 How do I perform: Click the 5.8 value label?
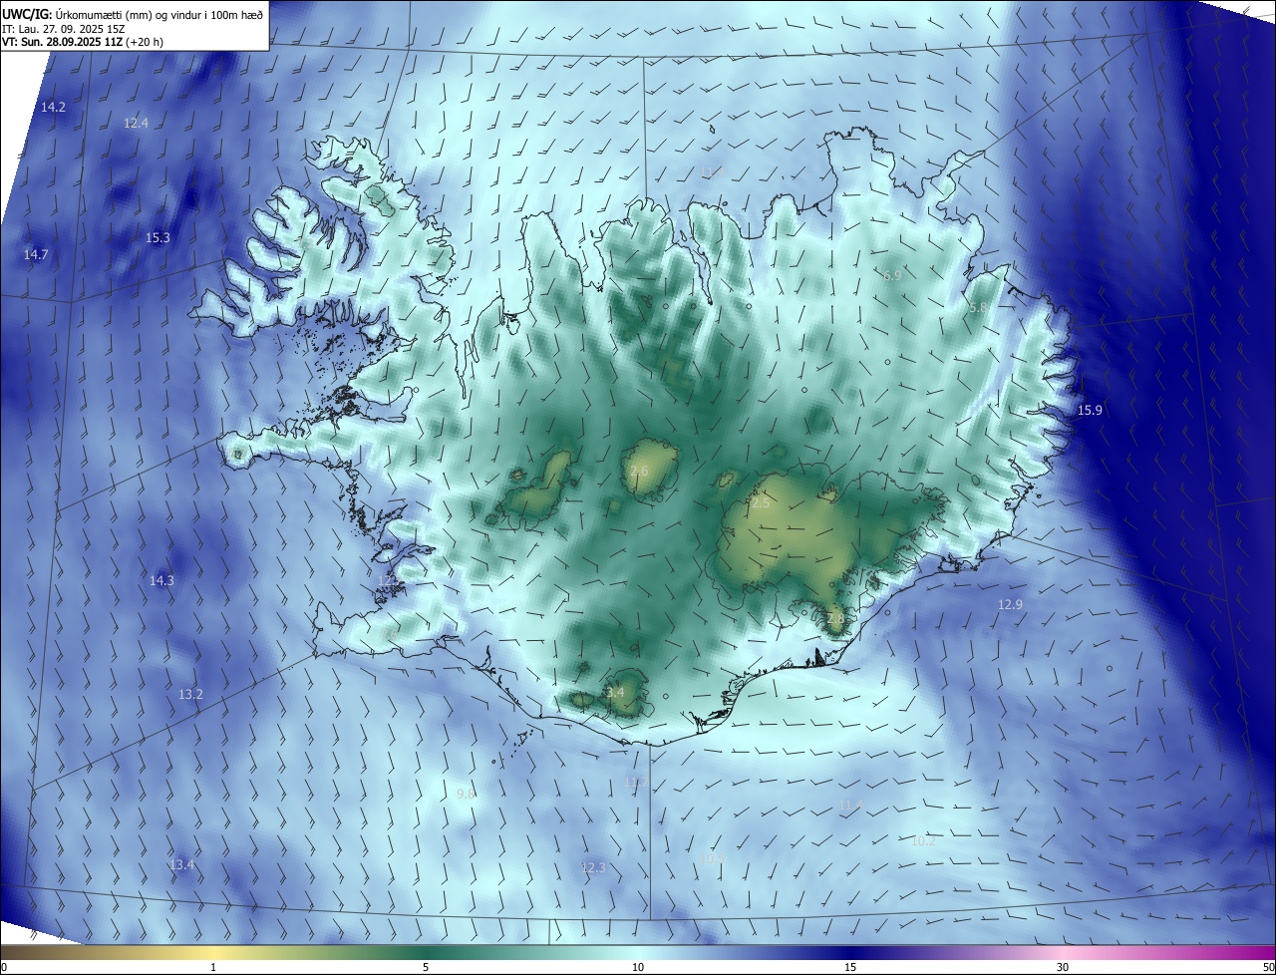pos(977,308)
